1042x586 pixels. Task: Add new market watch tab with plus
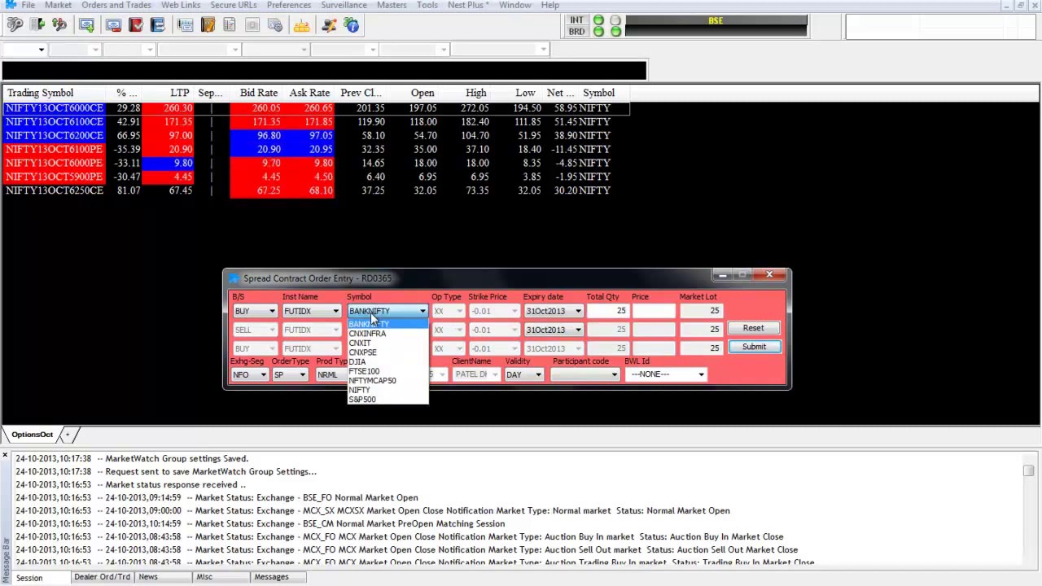tap(68, 435)
